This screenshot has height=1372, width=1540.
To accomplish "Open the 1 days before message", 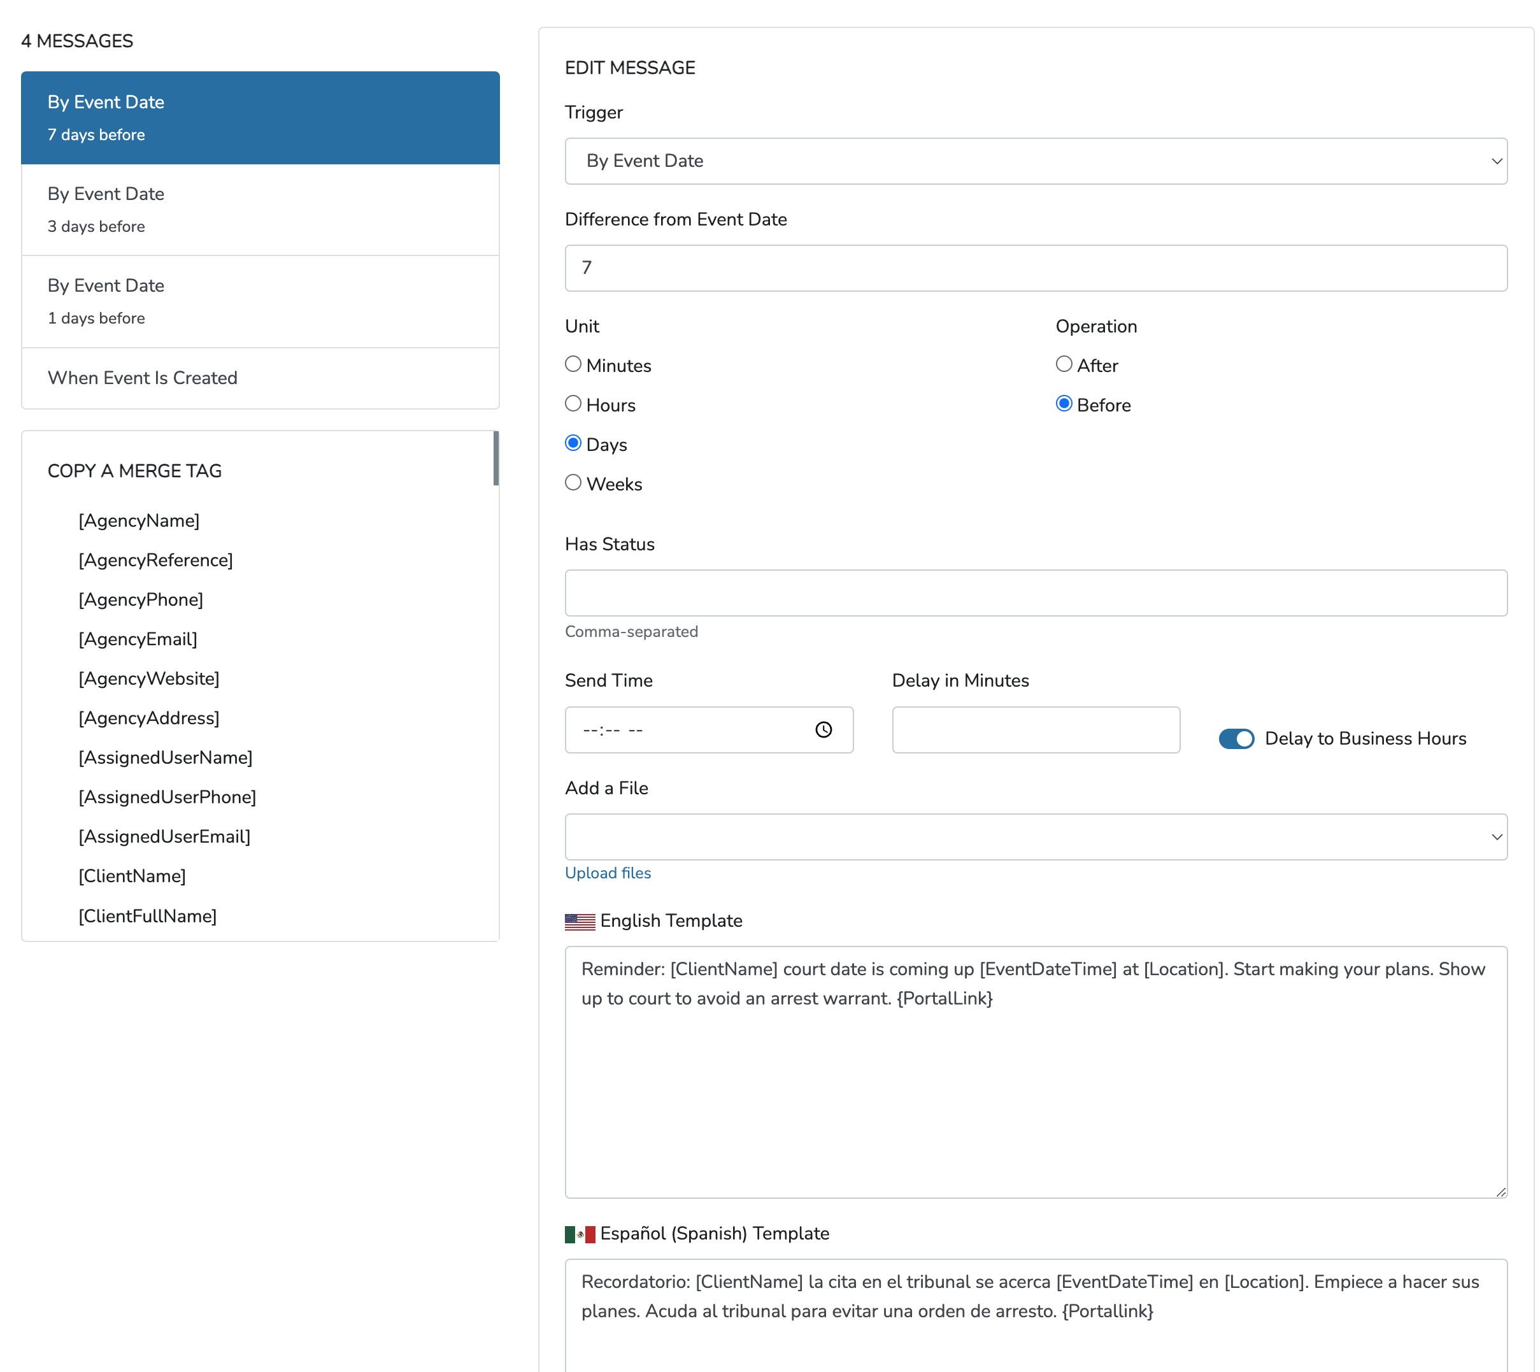I will coord(260,301).
